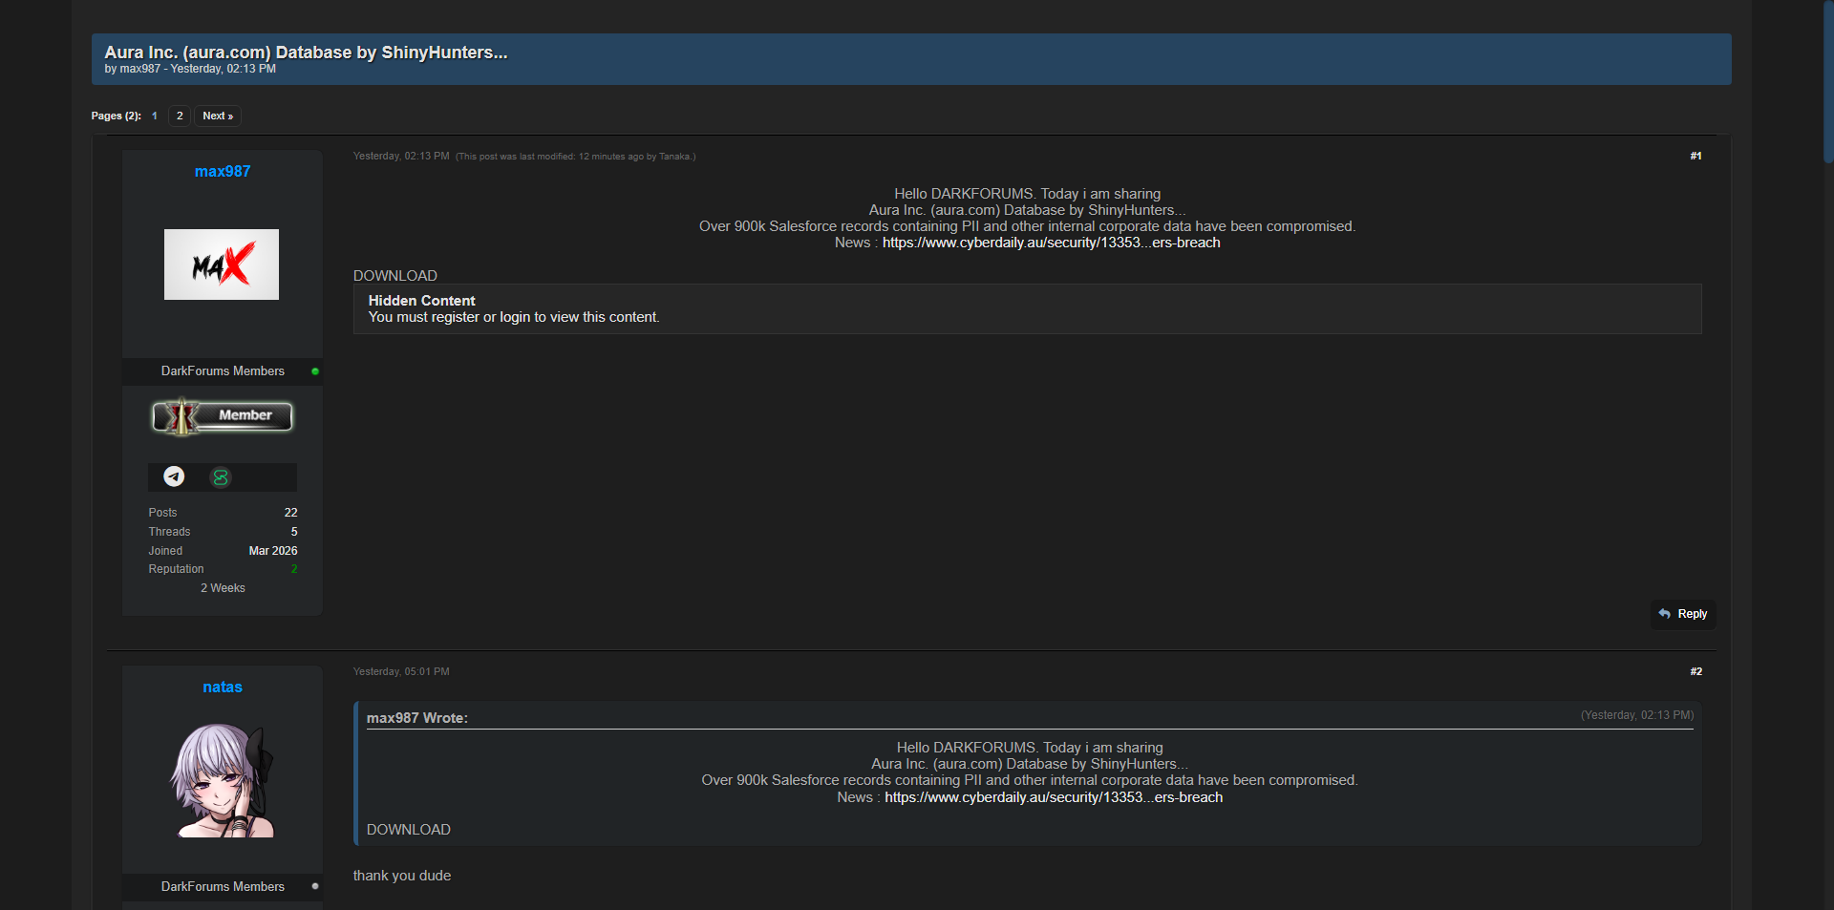Click page 1 in the pagination

tap(155, 116)
